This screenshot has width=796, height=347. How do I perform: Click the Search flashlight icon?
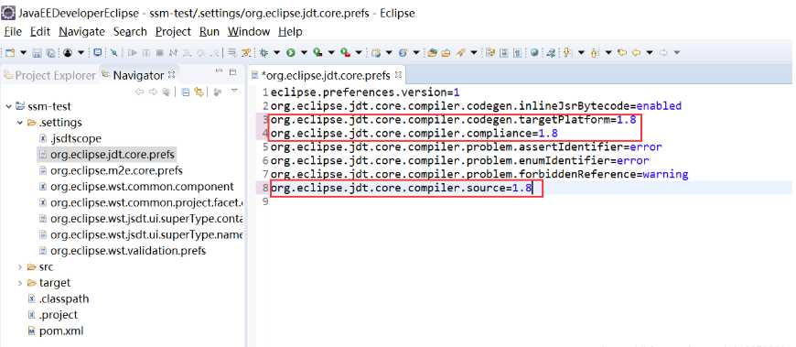tap(459, 52)
